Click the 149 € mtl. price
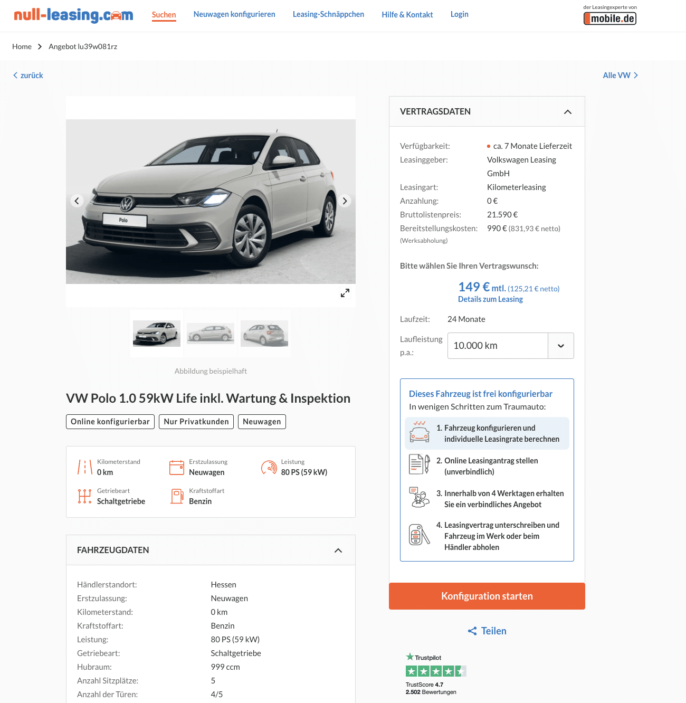 482,287
